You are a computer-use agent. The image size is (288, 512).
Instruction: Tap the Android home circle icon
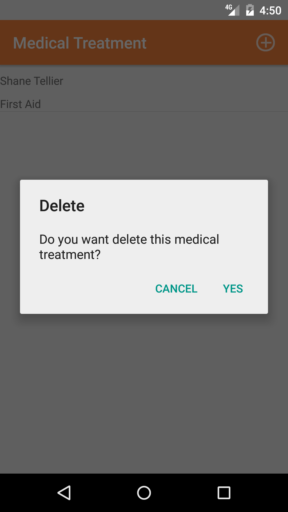[144, 493]
